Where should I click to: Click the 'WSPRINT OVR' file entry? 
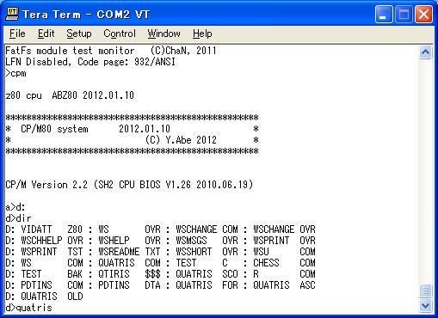284,241
